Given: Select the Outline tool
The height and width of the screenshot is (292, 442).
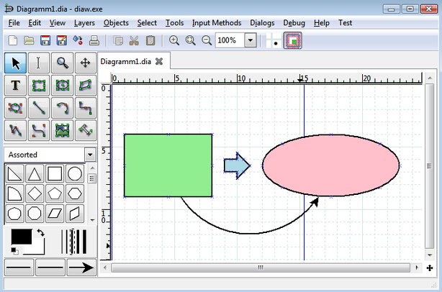Looking at the screenshot, I should pos(86,130).
